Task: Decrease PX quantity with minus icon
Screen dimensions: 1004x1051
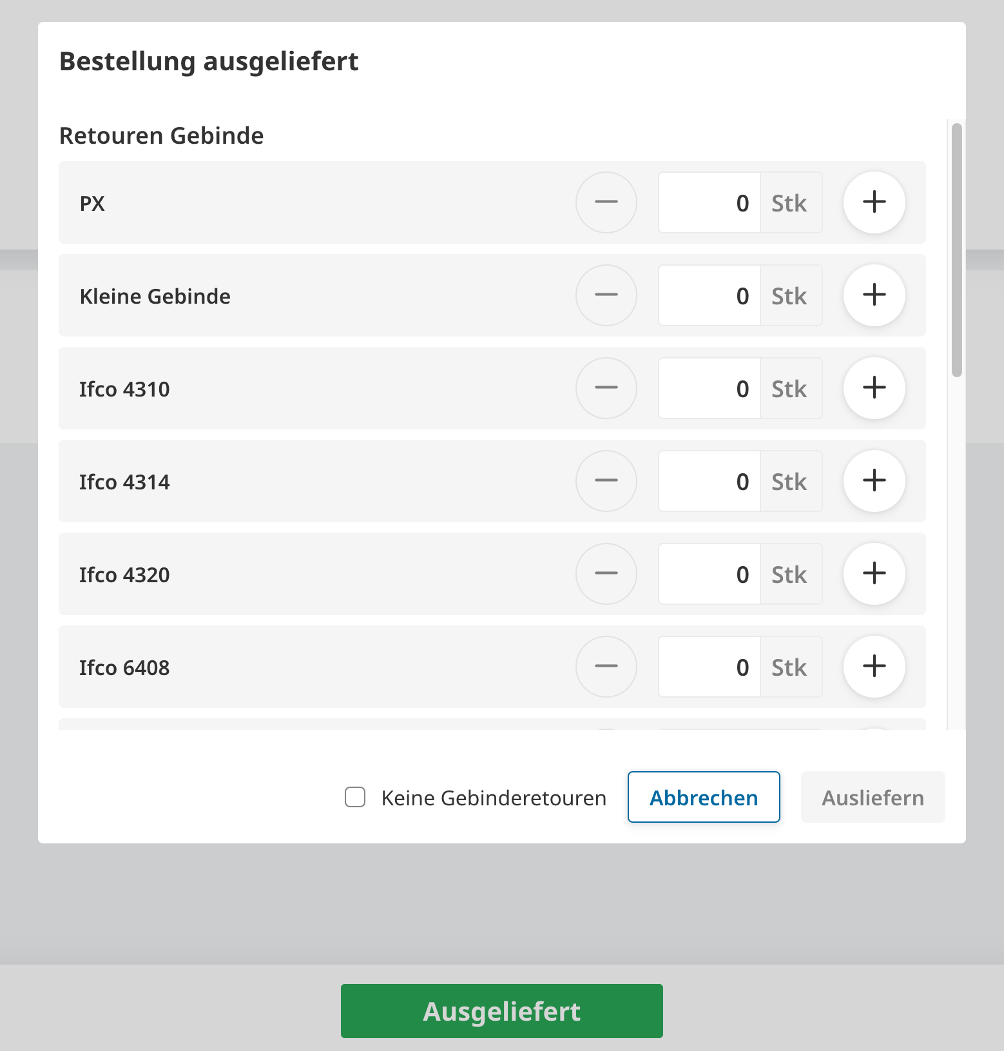Action: [606, 202]
